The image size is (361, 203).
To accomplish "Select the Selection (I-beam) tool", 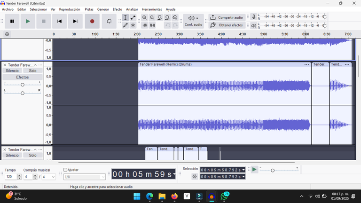I will (125, 17).
